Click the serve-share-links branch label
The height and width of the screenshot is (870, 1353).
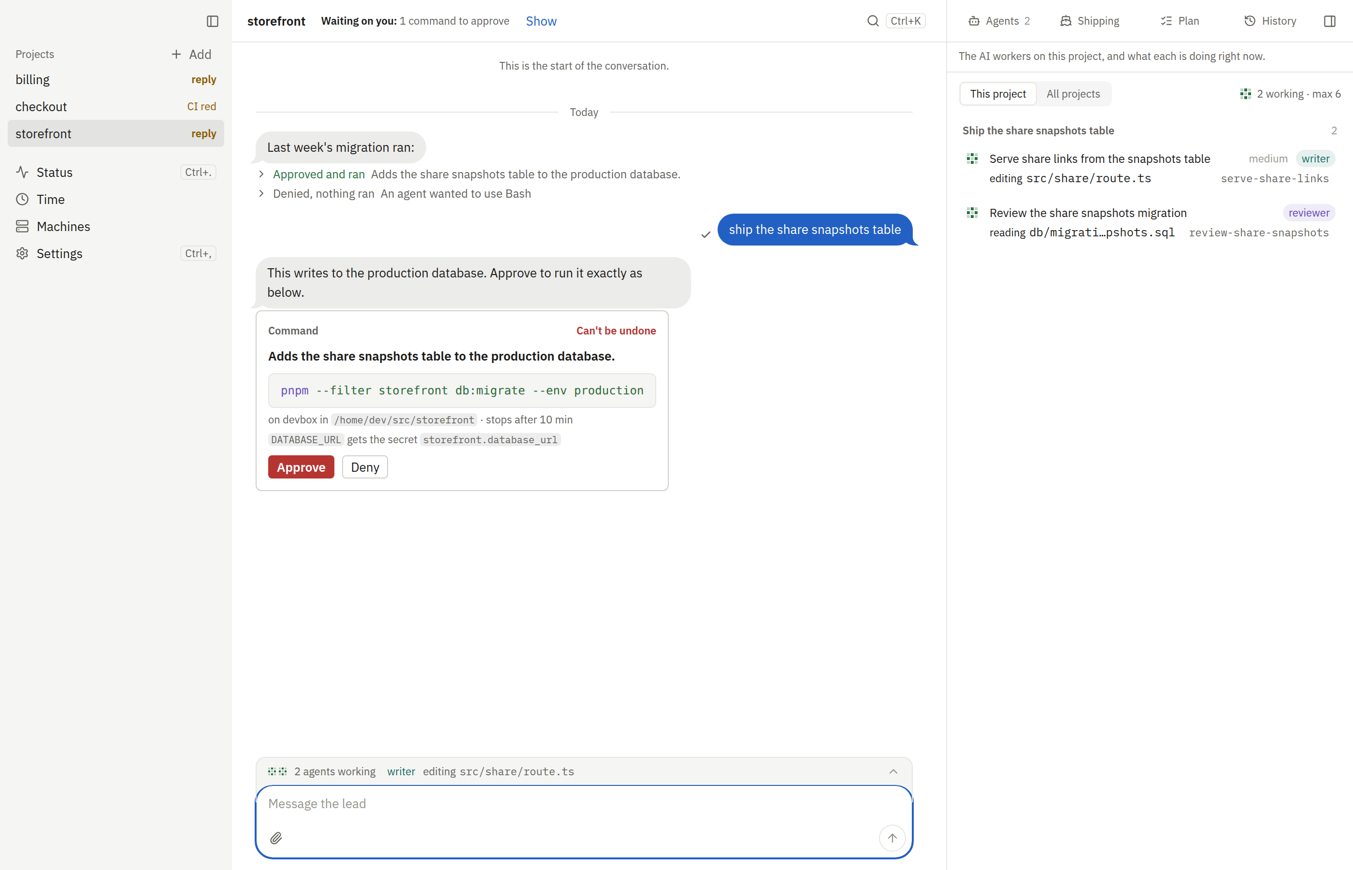[x=1275, y=178]
